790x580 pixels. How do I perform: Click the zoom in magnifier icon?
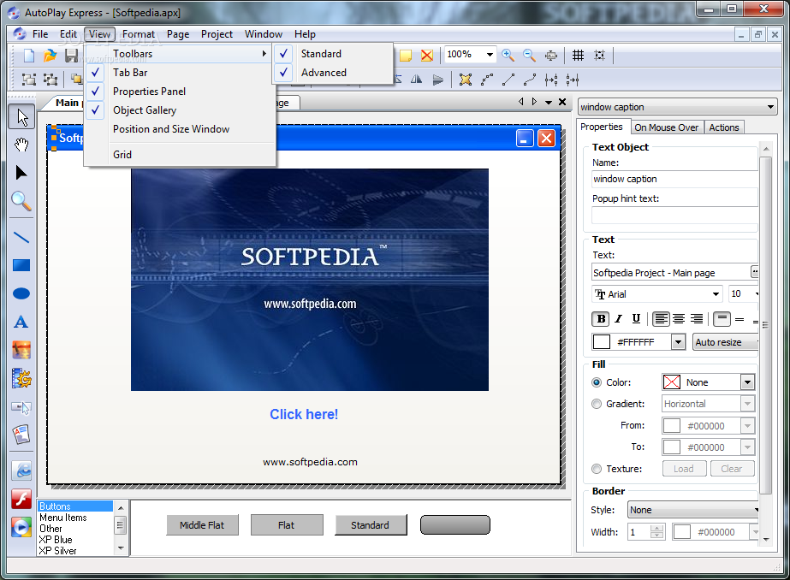point(508,55)
